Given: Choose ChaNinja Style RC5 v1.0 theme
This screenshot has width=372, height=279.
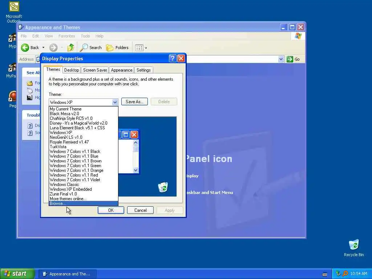Looking at the screenshot, I should (x=83, y=118).
